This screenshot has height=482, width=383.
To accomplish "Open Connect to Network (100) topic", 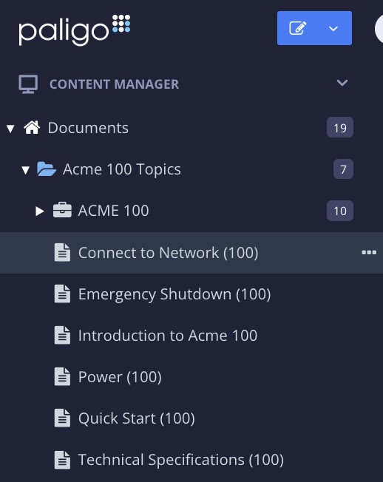I will [x=168, y=253].
